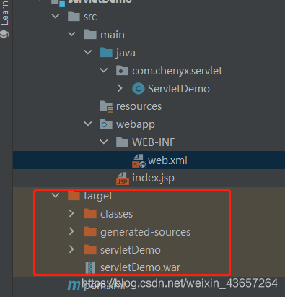Select the web.xml file entry

click(149, 160)
